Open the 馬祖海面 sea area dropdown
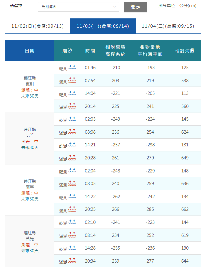 coord(78,7)
